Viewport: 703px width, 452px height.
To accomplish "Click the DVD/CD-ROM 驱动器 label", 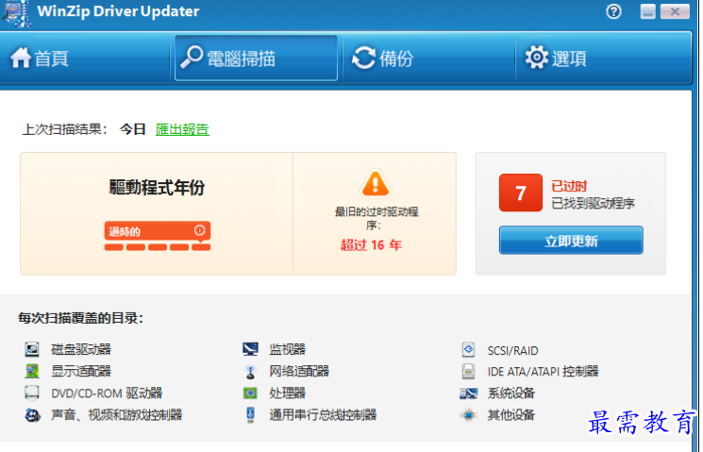I will click(107, 393).
